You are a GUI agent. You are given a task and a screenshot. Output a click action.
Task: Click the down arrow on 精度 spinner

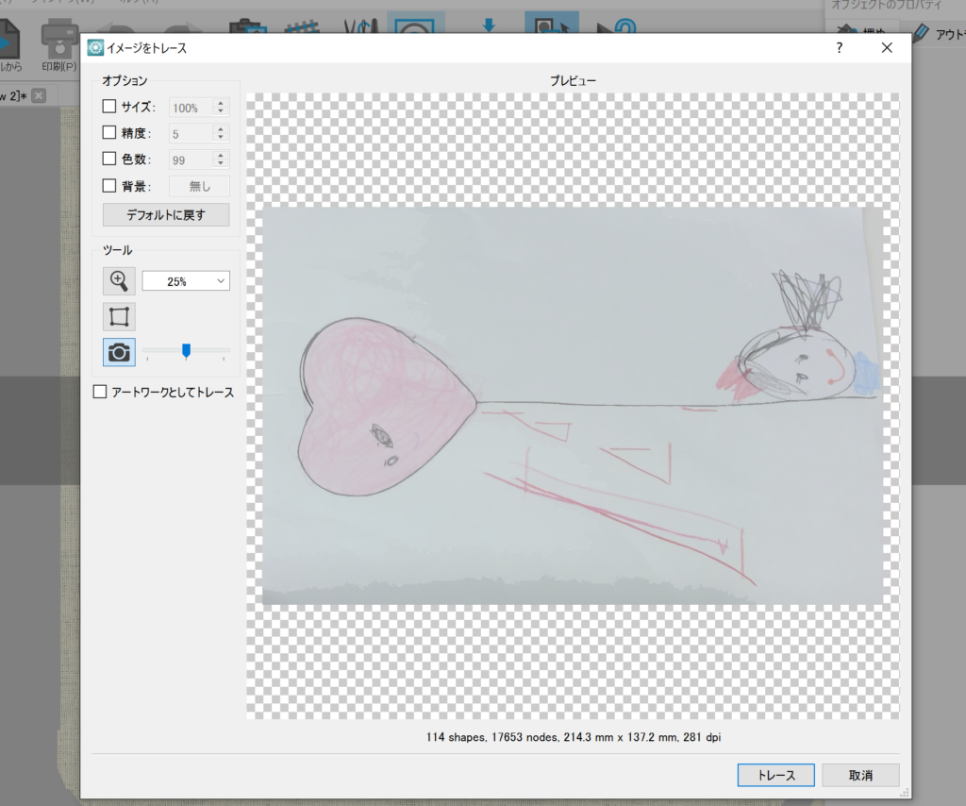[221, 138]
